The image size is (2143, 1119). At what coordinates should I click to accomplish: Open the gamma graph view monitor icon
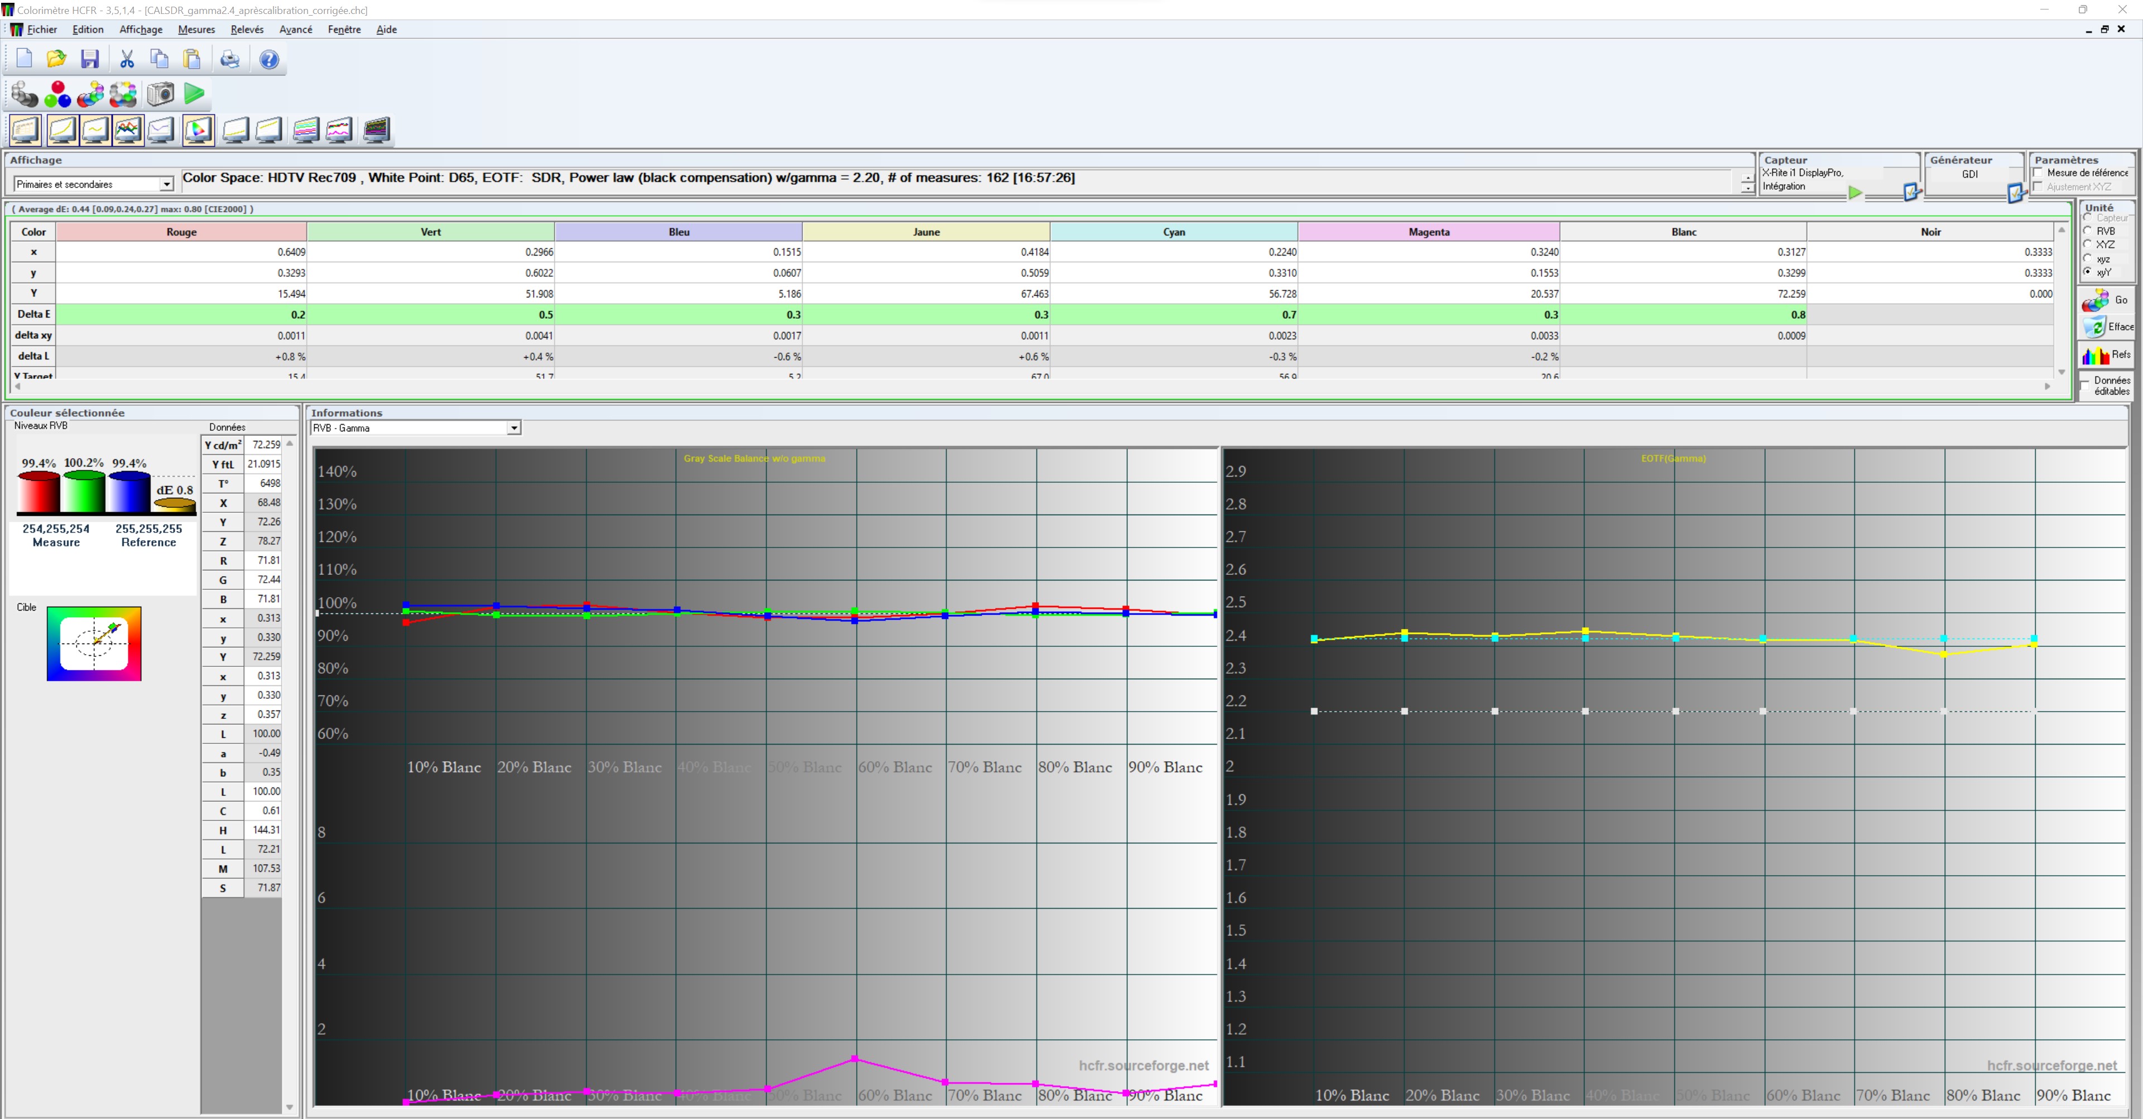[95, 130]
